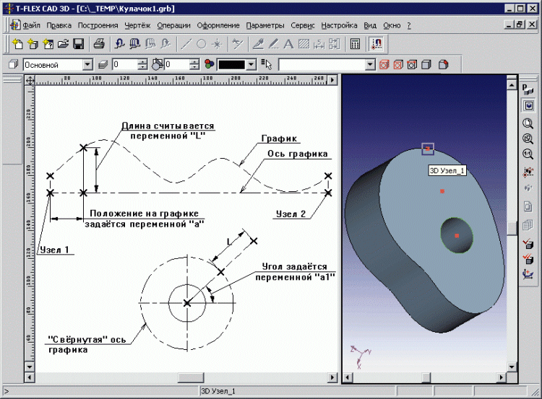Click the ruler scroll right arrow
This screenshot has width=542, height=399.
[332, 80]
